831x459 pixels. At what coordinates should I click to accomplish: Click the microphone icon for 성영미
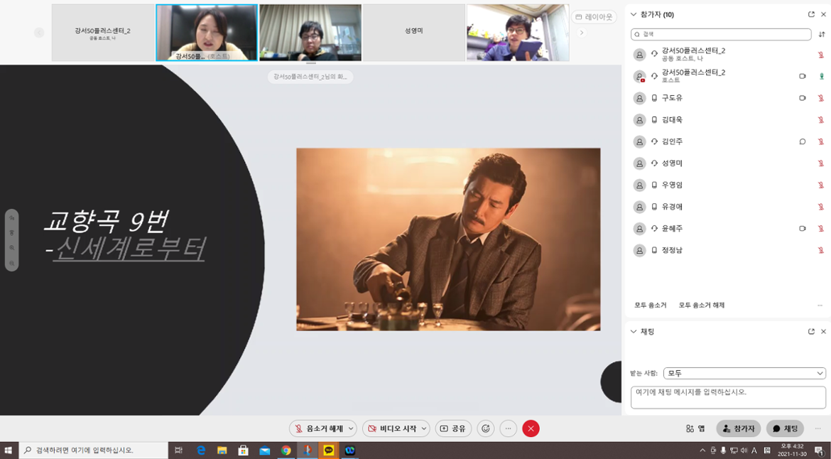[x=821, y=163]
